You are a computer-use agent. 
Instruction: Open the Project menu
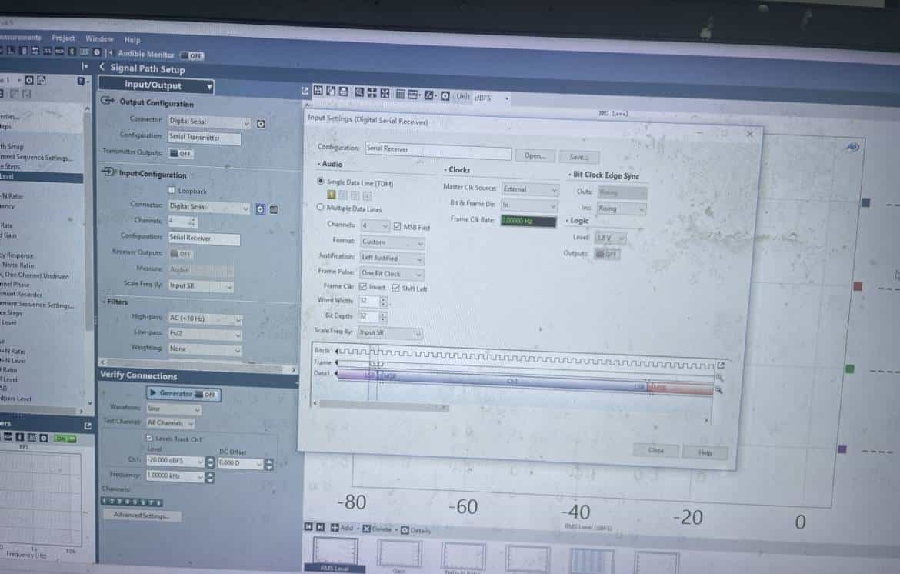coord(63,38)
